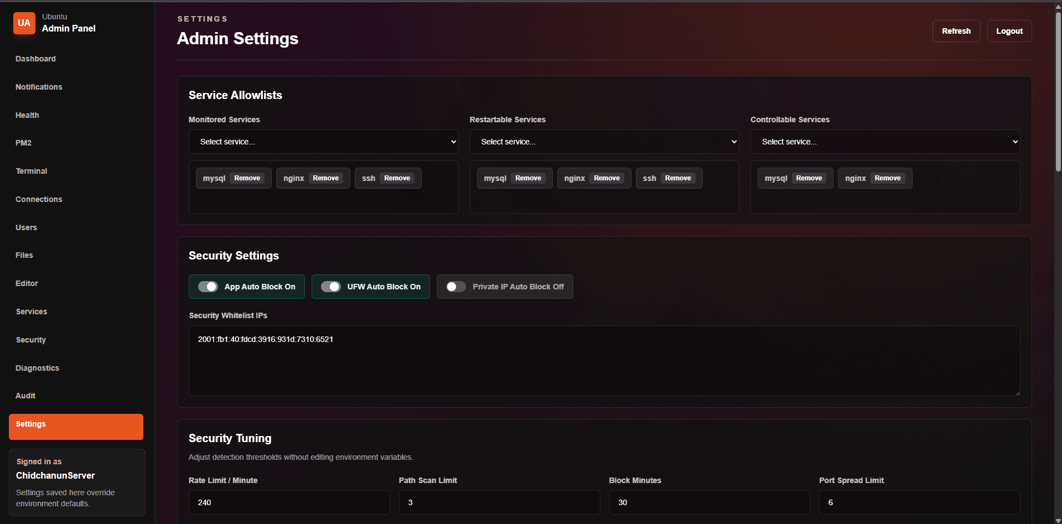
Task: Click the Logout button
Action: (1009, 31)
